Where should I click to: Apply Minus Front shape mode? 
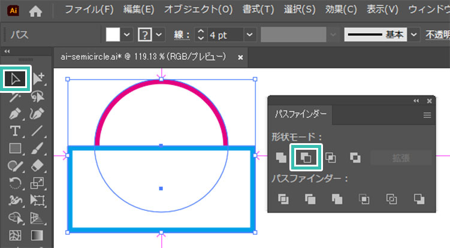point(306,158)
